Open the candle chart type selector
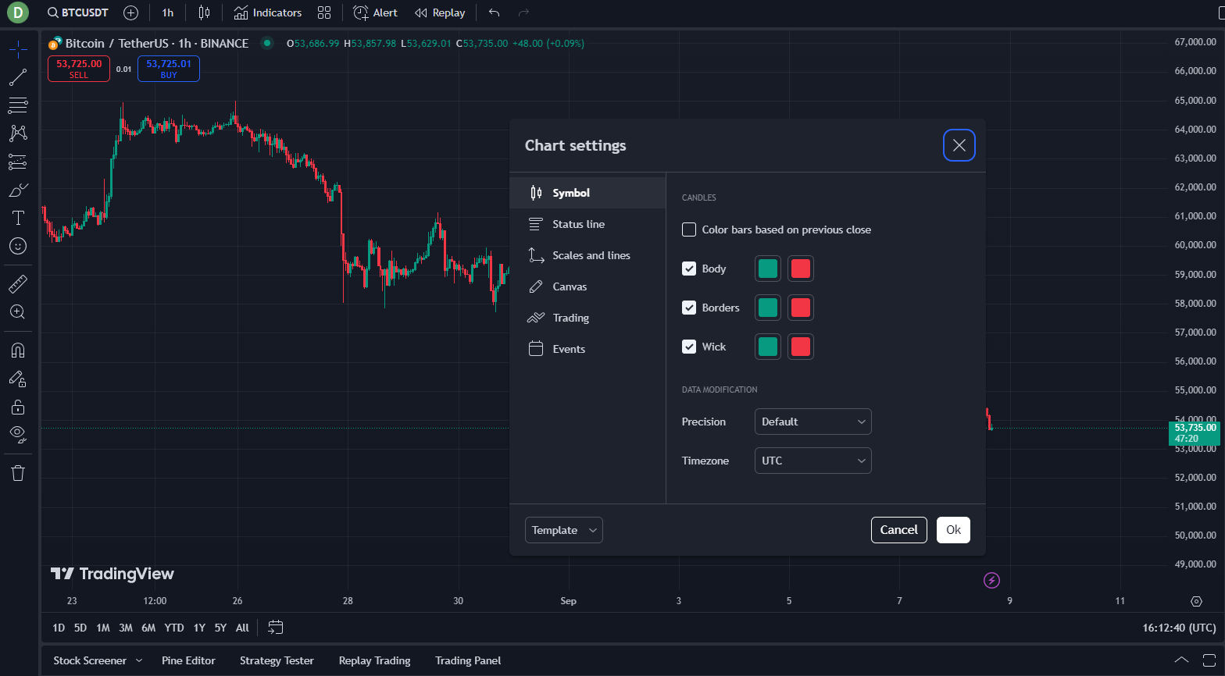Screen dimensions: 1225x676 click(x=204, y=12)
